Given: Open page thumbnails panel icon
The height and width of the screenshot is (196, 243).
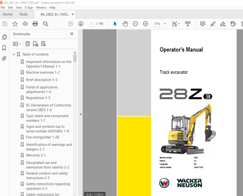Looking at the screenshot, I should click(4, 37).
